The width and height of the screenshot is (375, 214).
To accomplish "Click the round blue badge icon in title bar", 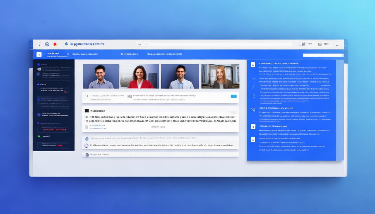I will pos(47,44).
